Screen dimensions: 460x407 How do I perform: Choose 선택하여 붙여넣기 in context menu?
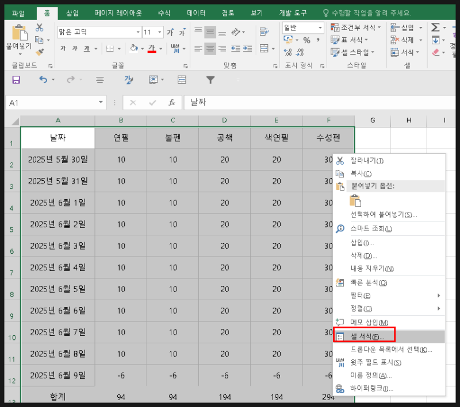click(389, 215)
